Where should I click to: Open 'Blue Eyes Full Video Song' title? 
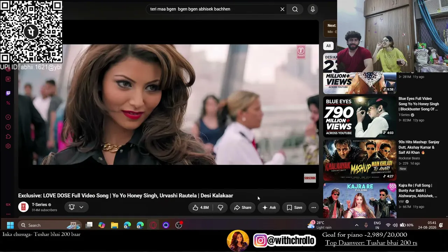[x=419, y=104]
